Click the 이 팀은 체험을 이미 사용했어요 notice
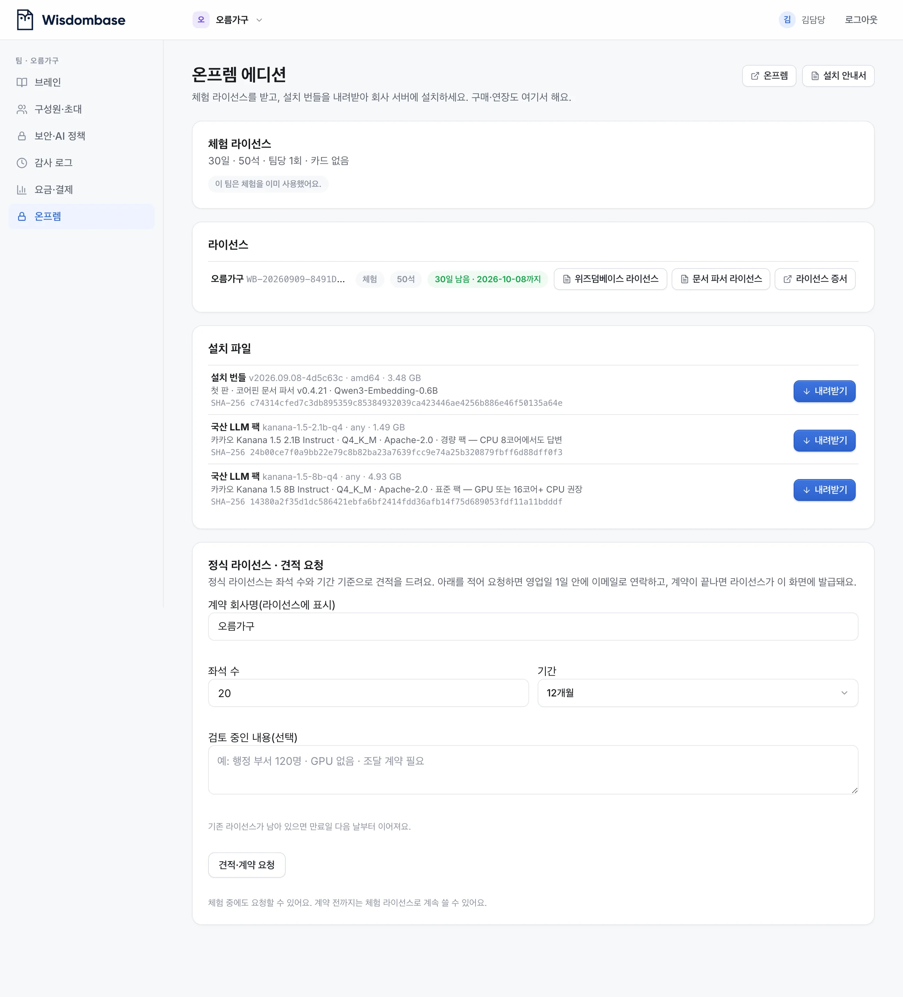The image size is (903, 997). (x=268, y=184)
